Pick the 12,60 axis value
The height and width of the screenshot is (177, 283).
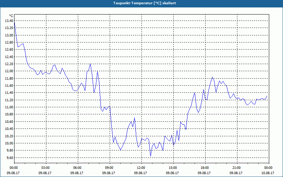[10, 50]
